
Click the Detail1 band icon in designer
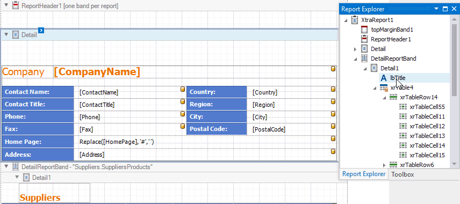click(x=26, y=177)
